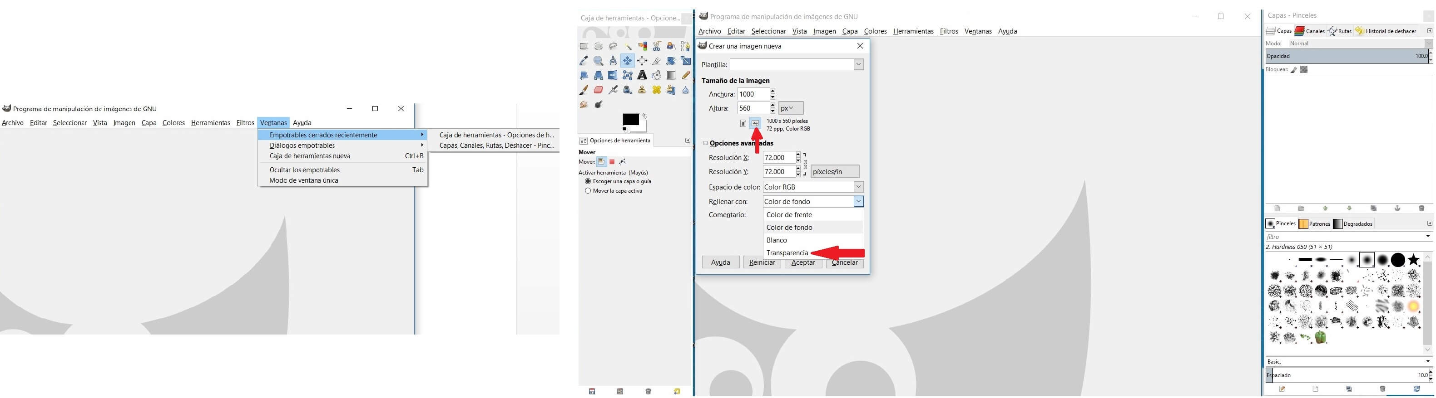Viewport: 1436px width, 398px height.
Task: Open the píxeles/in resolution unit dropdown
Action: coord(835,171)
